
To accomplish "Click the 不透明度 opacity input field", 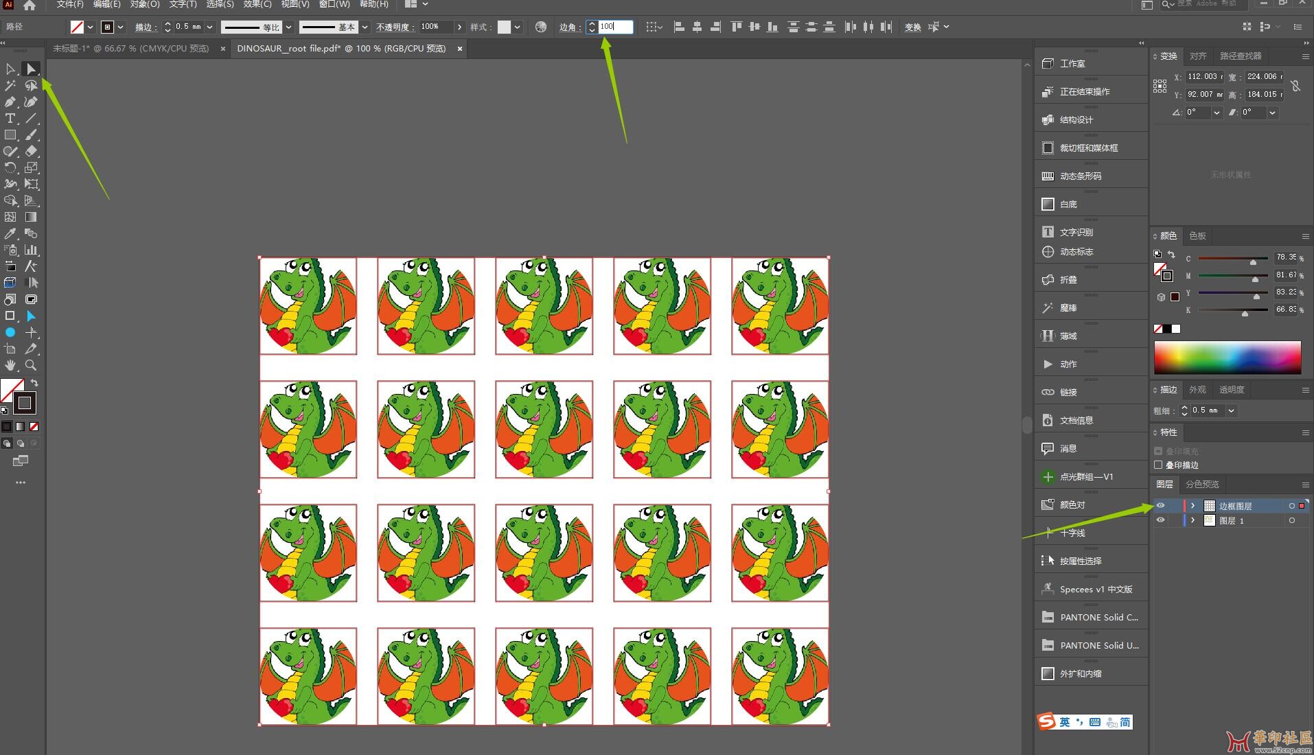I will pos(436,27).
